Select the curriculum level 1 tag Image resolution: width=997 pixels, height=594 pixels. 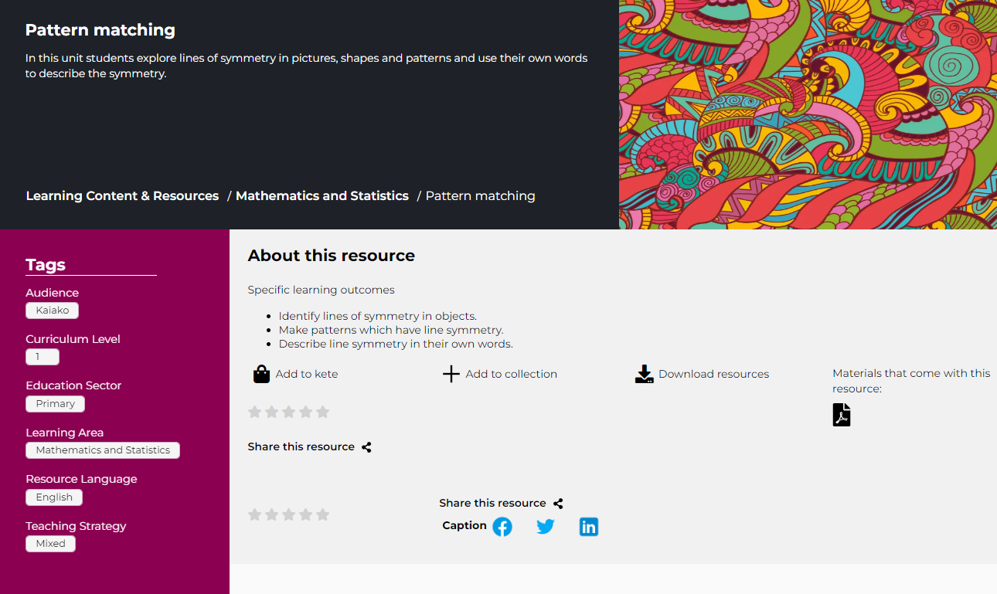[43, 357]
